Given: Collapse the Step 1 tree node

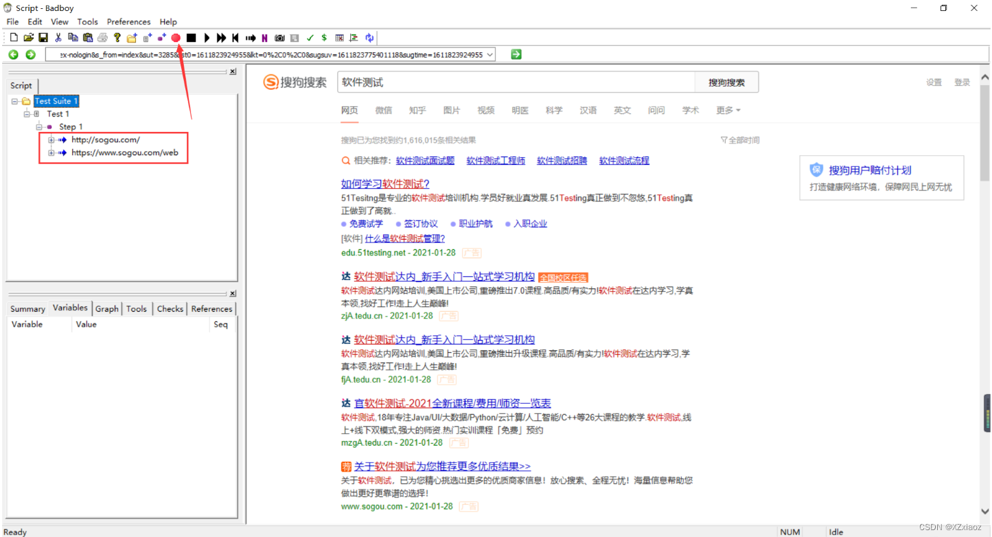Looking at the screenshot, I should [39, 127].
